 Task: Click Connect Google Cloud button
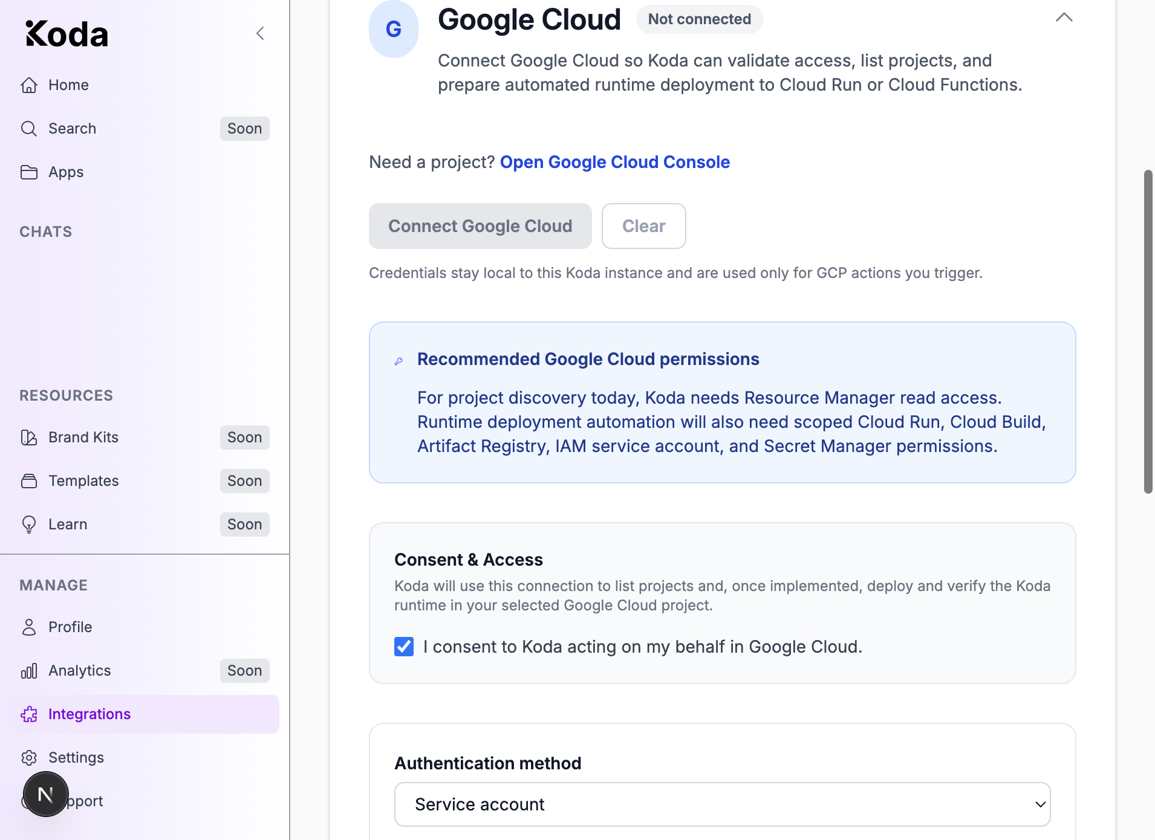click(x=480, y=226)
